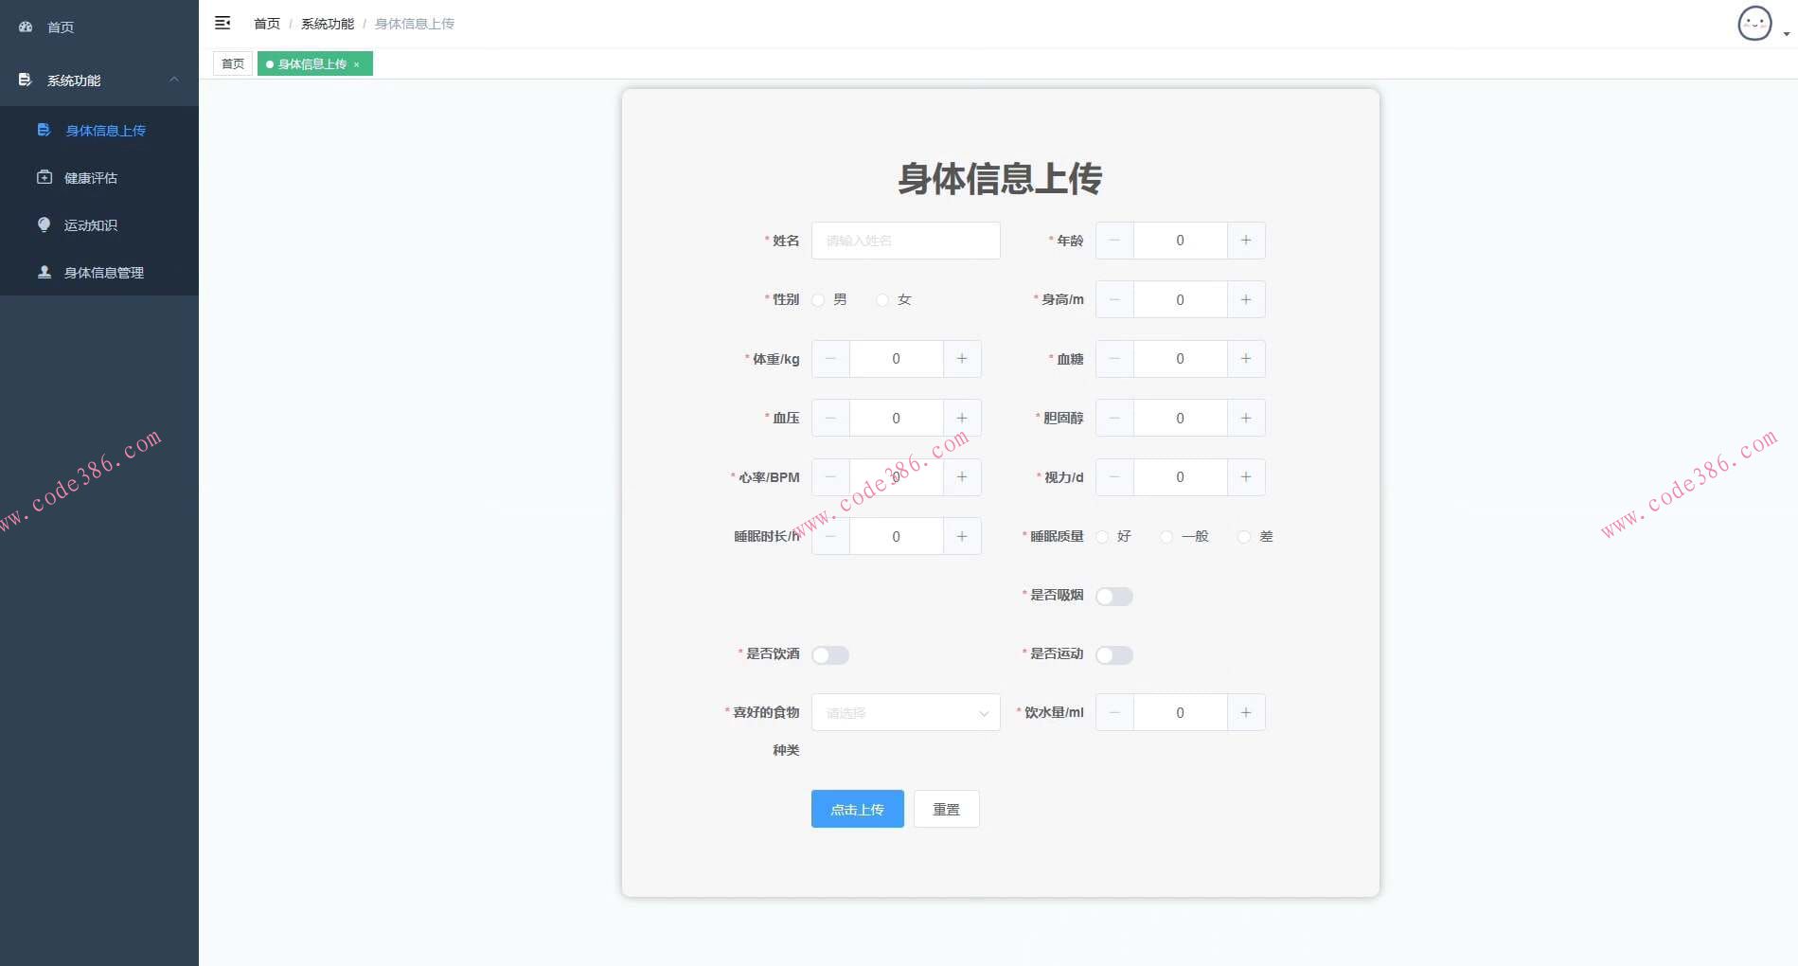Open the 喜好的食物种类 dropdown
The image size is (1798, 966).
click(x=905, y=712)
